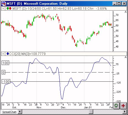Click the left scroll arrow

tap(20, 112)
